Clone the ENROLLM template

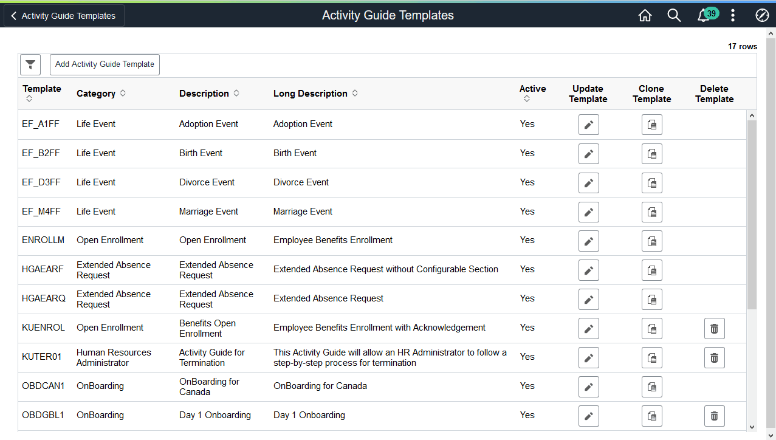[652, 241]
